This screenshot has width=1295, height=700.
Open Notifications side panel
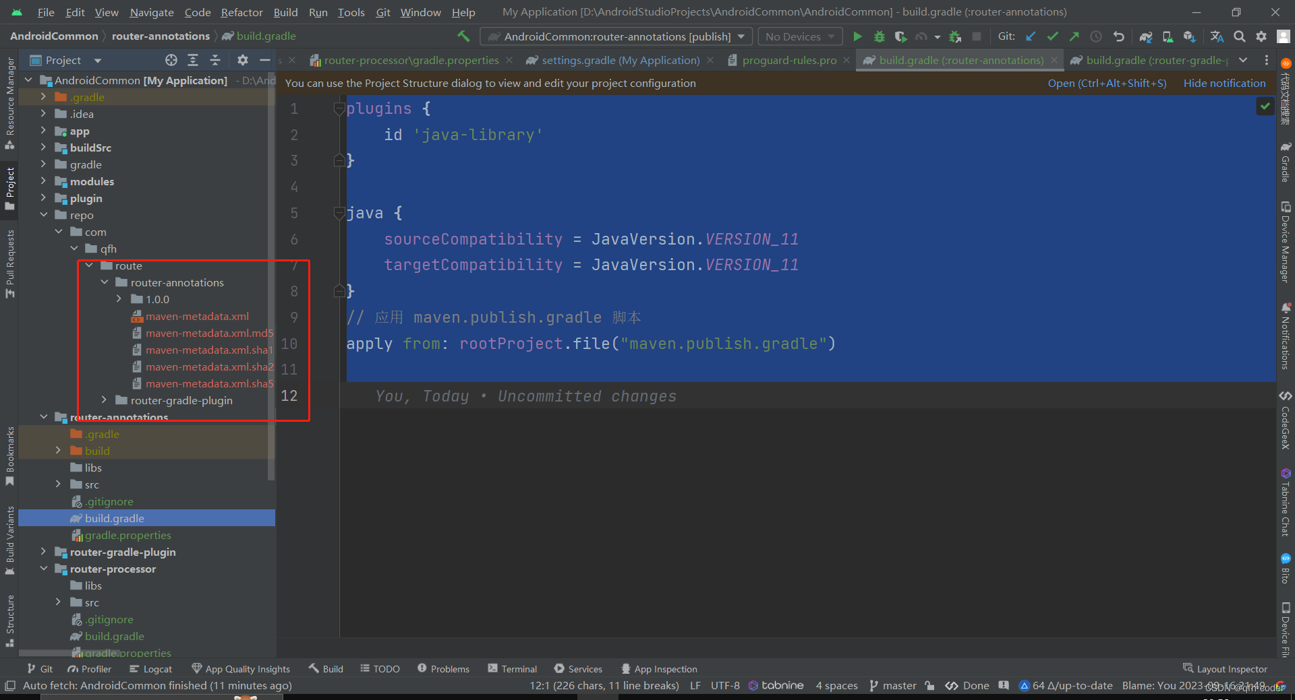click(1286, 336)
